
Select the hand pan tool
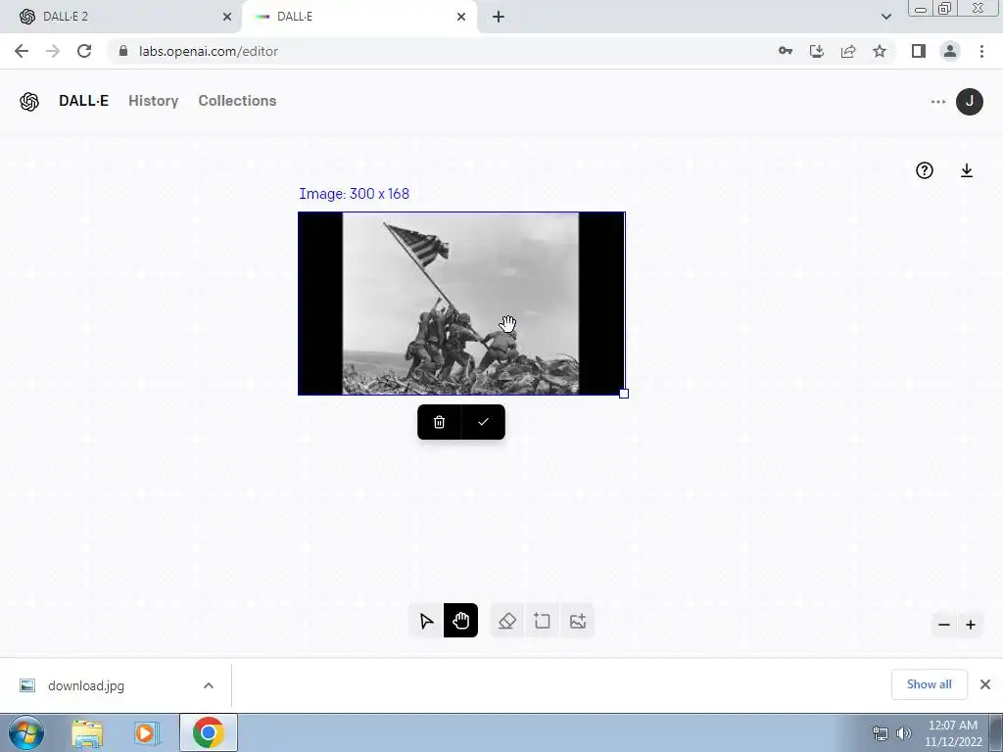pos(460,621)
